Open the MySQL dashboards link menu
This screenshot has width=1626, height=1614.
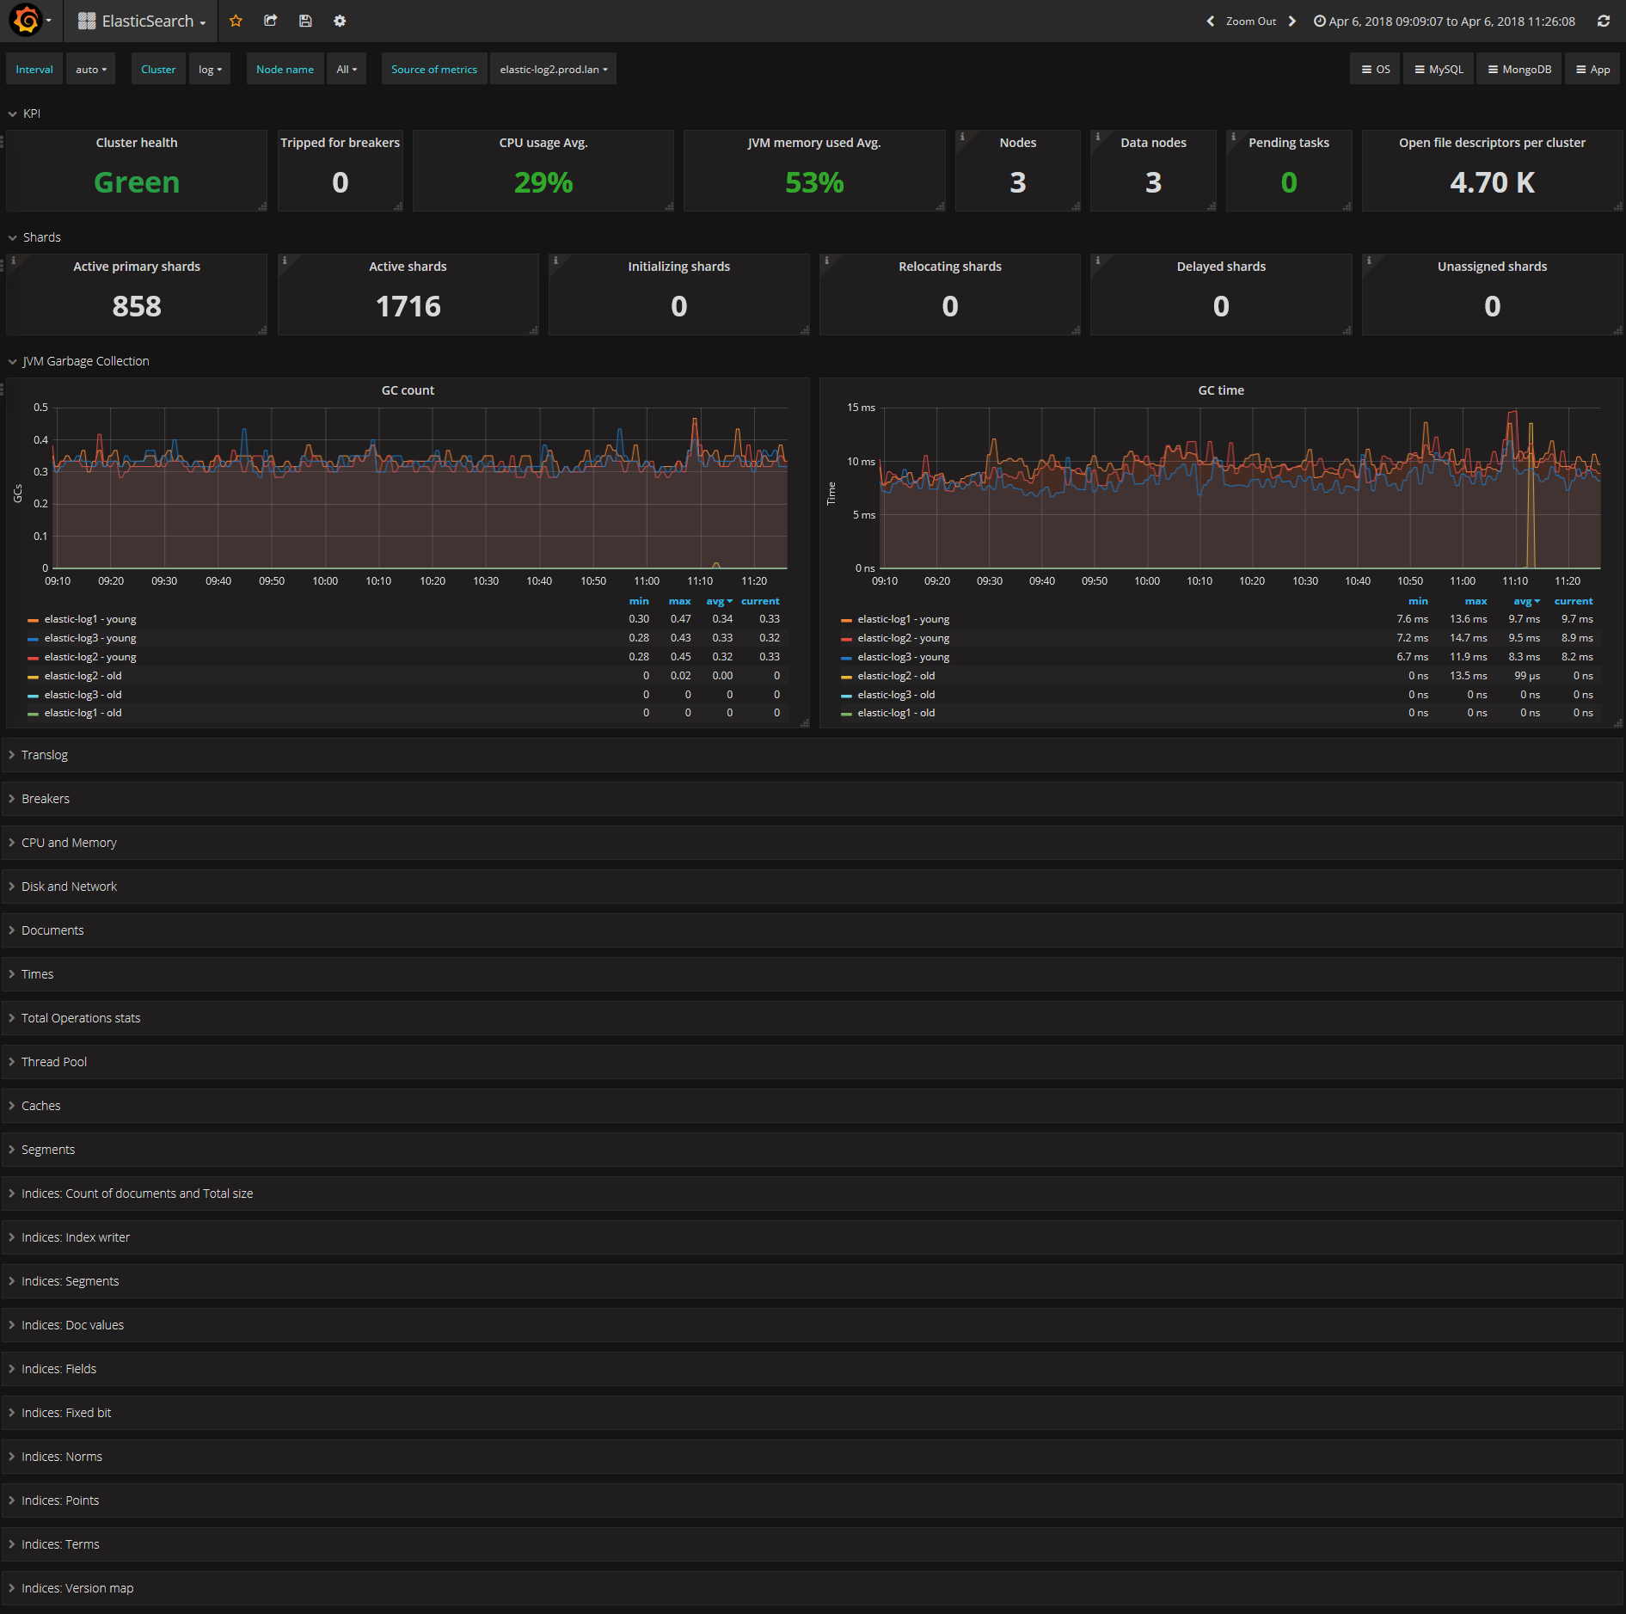click(1439, 70)
